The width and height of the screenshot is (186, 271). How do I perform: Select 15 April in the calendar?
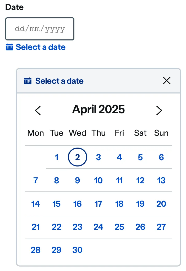[57, 204]
